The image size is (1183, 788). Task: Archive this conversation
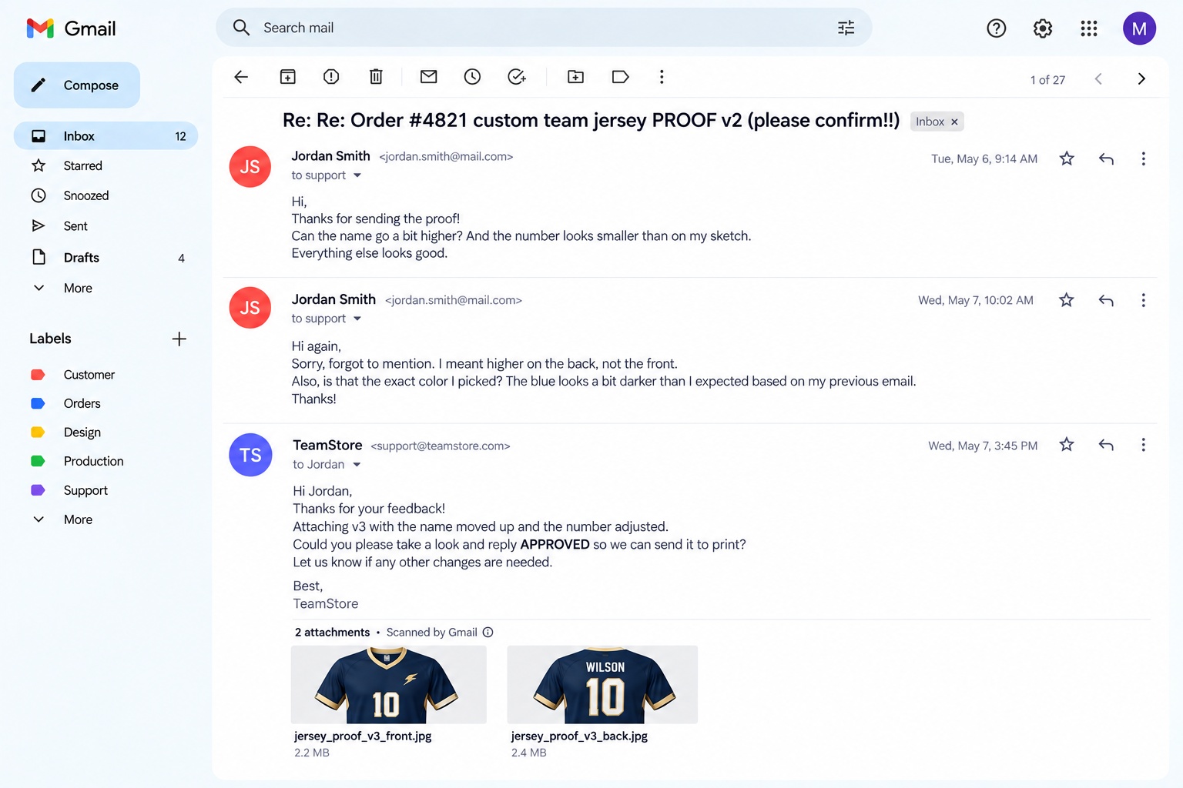(287, 77)
